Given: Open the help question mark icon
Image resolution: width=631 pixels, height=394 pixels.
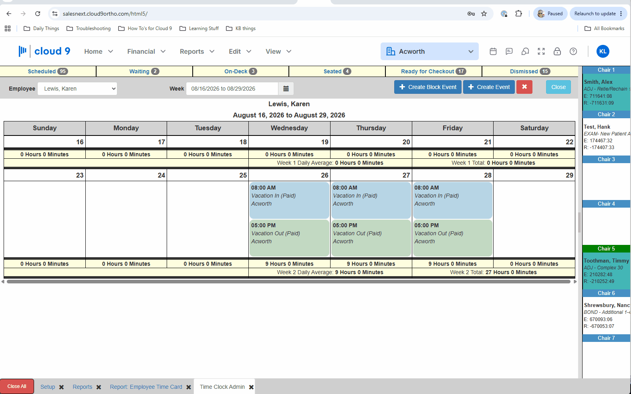Looking at the screenshot, I should pyautogui.click(x=573, y=51).
